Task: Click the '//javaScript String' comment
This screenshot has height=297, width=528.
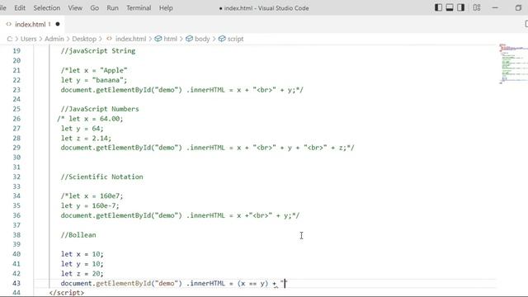Action: click(98, 51)
